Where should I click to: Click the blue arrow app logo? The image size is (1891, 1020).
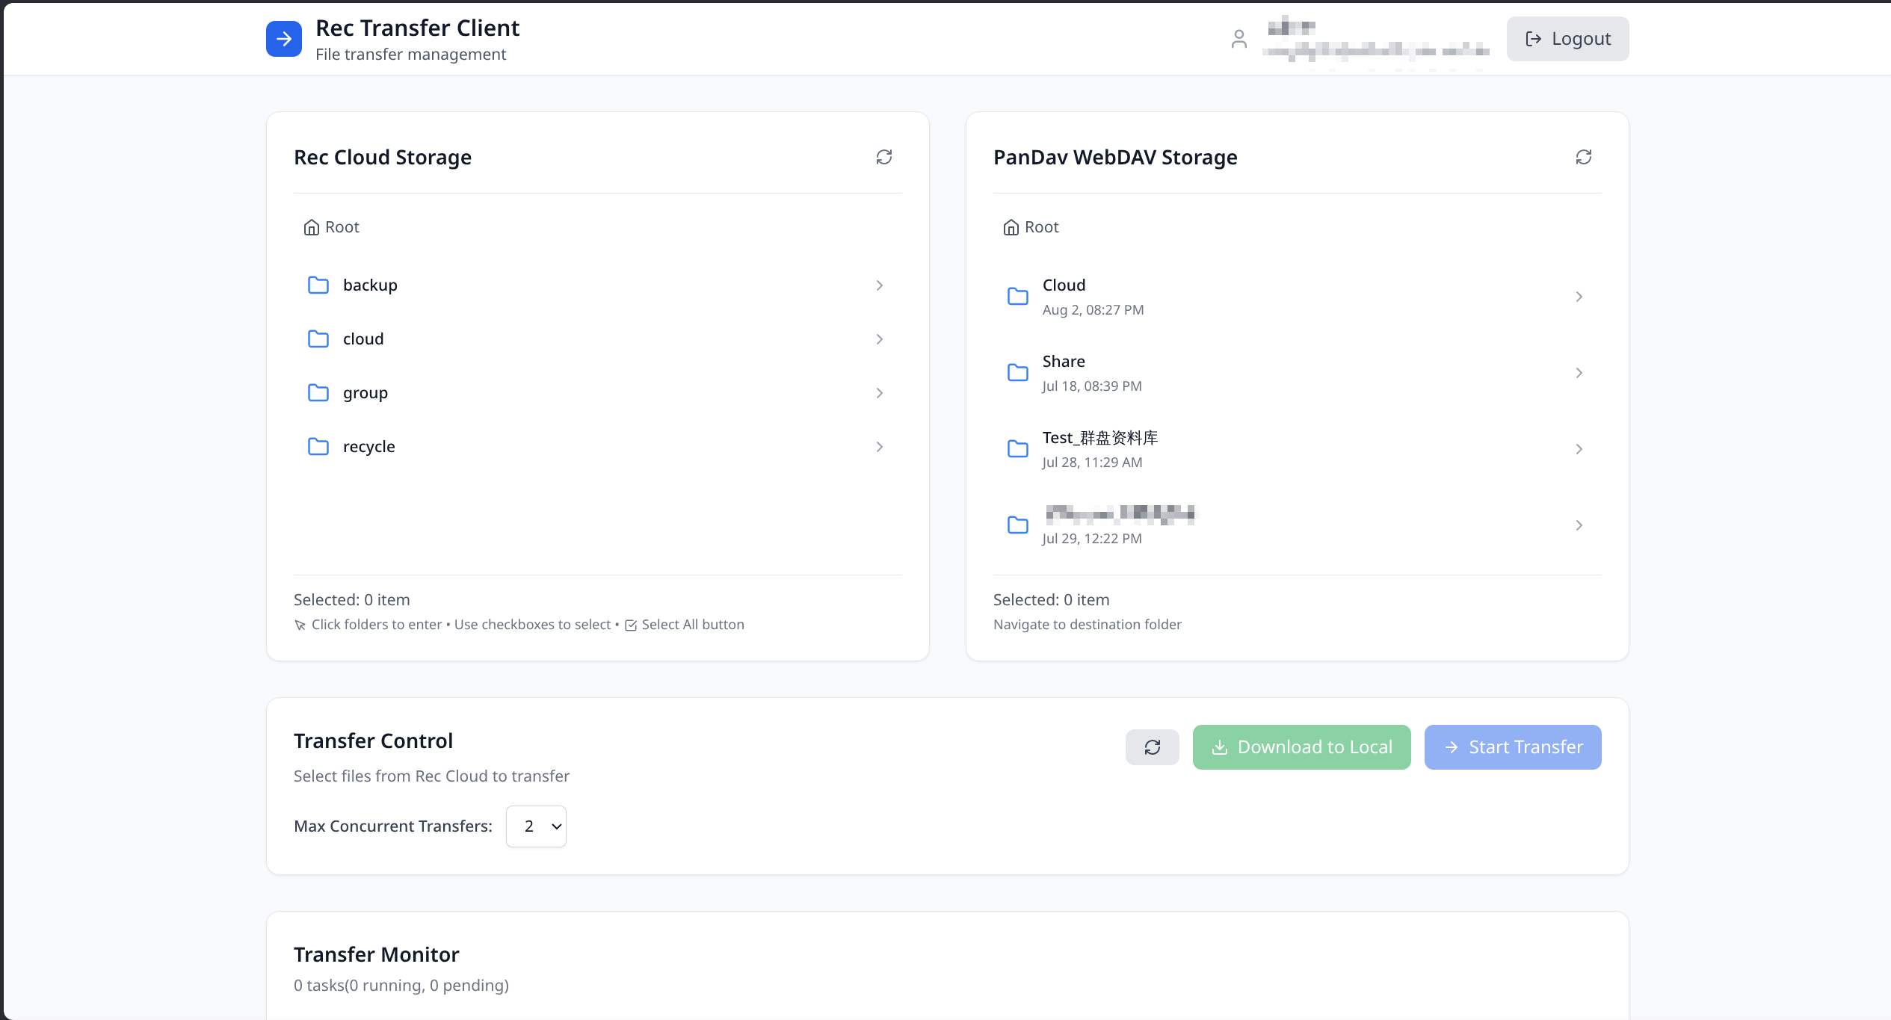pyautogui.click(x=284, y=39)
